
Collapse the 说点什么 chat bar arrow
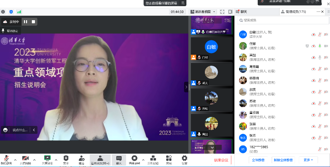[x=34, y=130]
